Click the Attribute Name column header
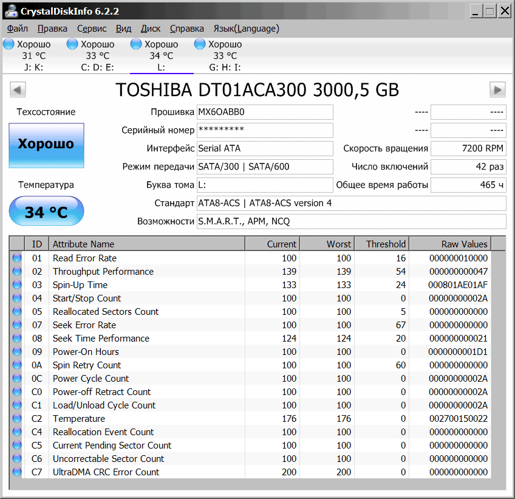Image resolution: width=515 pixels, height=499 pixels. [x=146, y=244]
